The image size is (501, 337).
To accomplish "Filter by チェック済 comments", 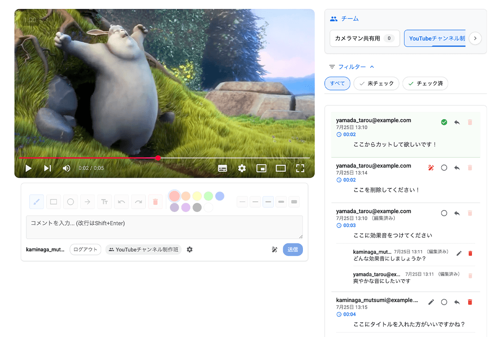I will pos(425,84).
